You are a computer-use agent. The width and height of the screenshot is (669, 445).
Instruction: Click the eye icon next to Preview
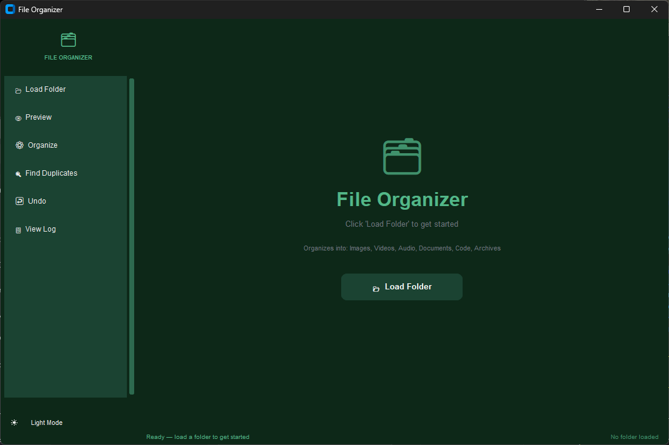18,119
